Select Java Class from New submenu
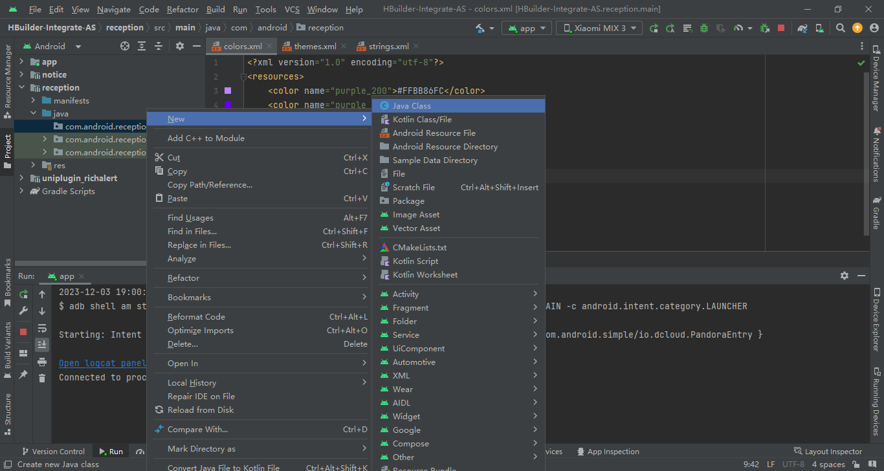The image size is (884, 471). coord(412,105)
